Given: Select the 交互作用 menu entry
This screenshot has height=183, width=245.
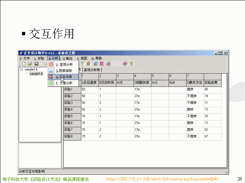Looking at the screenshot, I should click(x=66, y=77).
